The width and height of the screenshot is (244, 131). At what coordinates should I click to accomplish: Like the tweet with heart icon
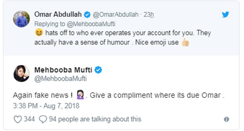[x=18, y=119]
